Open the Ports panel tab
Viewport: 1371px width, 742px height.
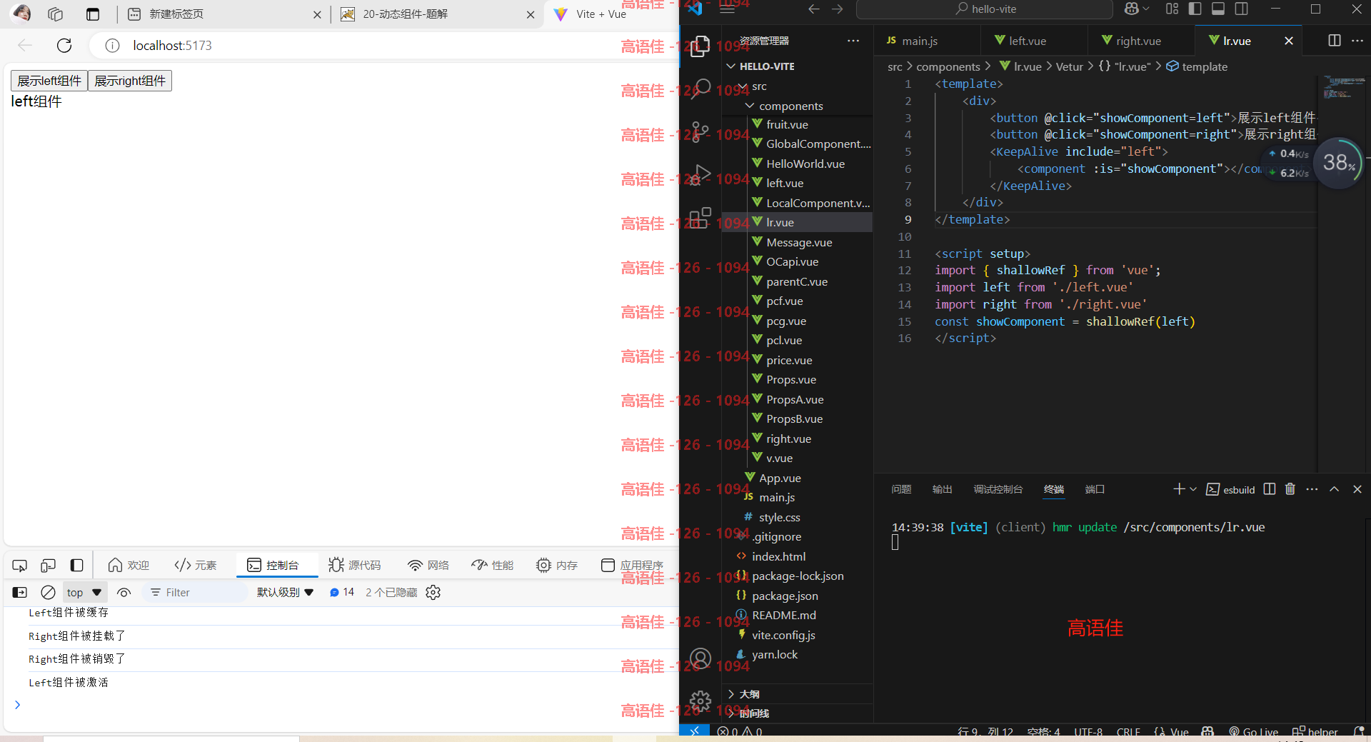click(x=1095, y=489)
